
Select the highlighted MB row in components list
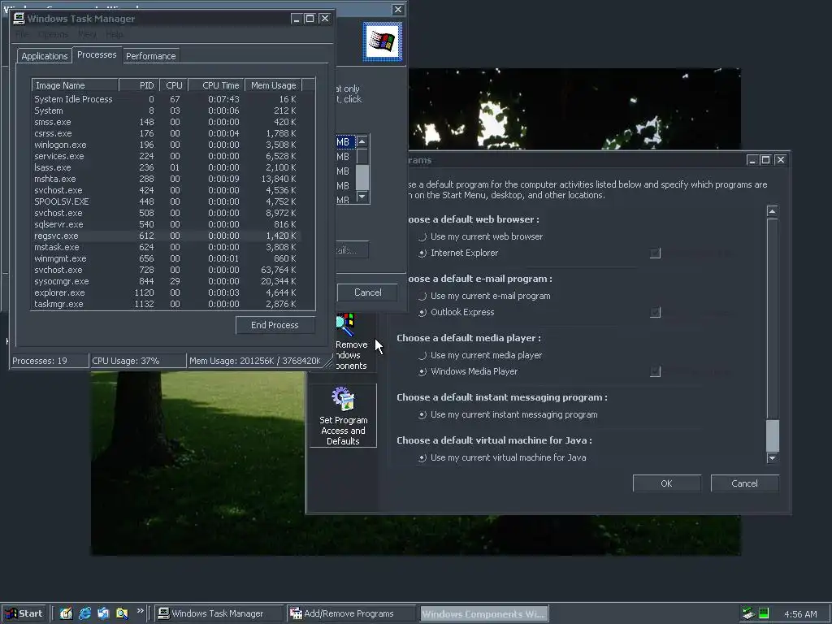pyautogui.click(x=345, y=142)
